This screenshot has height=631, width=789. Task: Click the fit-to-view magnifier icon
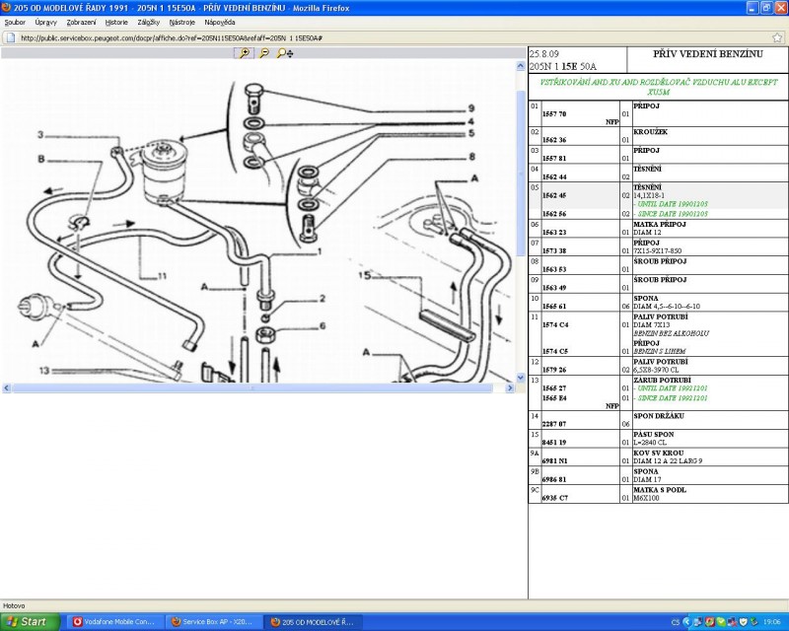point(284,53)
